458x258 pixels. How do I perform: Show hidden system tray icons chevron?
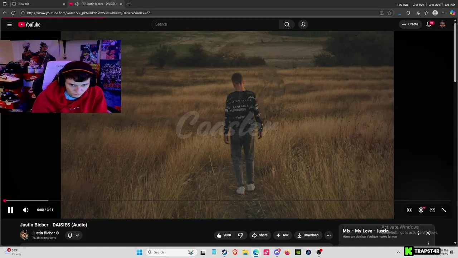click(x=398, y=252)
